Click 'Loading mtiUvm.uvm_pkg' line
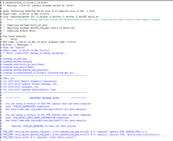Screen dimensions: 173x141 pos(17,62)
